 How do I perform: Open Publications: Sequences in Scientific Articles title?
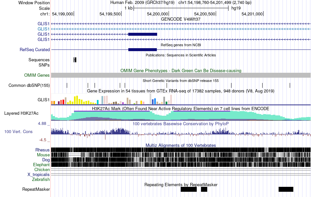coord(181,55)
